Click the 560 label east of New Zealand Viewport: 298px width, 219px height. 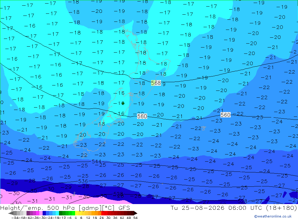(142, 116)
